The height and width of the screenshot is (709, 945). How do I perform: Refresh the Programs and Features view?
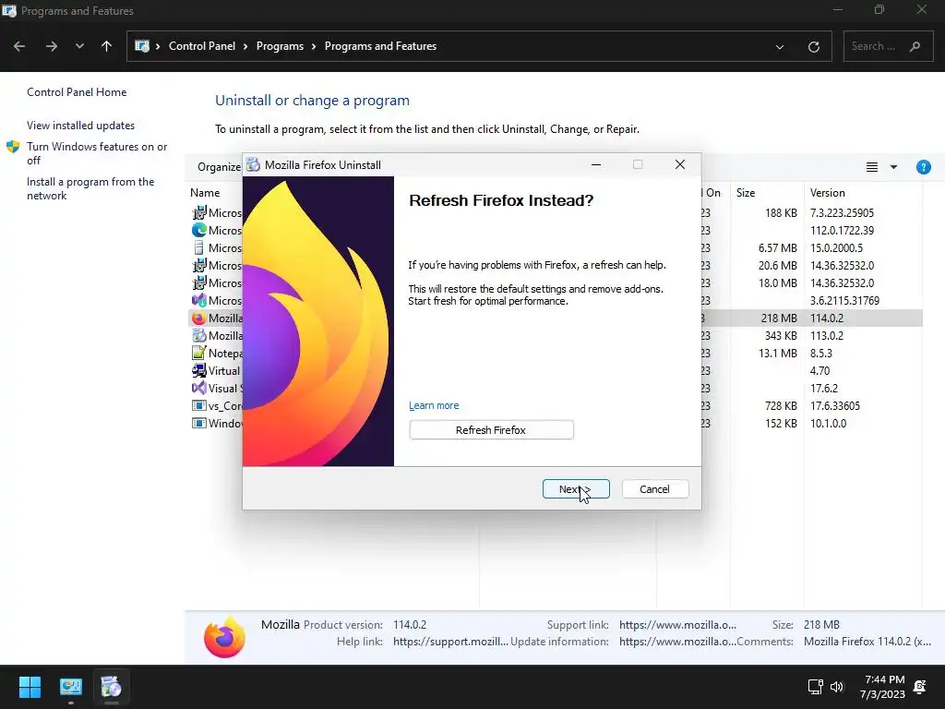(814, 46)
